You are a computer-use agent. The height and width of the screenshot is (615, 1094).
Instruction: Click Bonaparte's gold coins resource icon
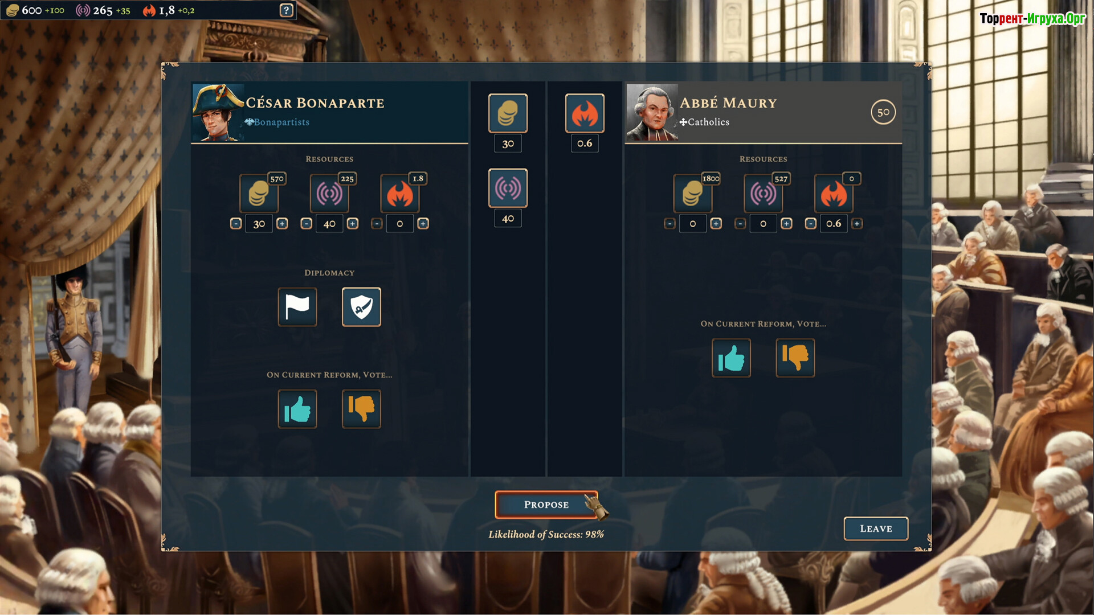259,194
